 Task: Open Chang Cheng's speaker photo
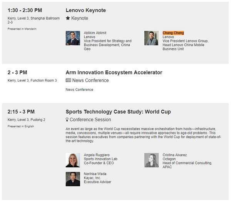[x=151, y=38]
